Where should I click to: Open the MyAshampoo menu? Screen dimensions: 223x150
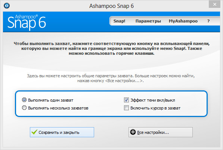click(x=183, y=21)
